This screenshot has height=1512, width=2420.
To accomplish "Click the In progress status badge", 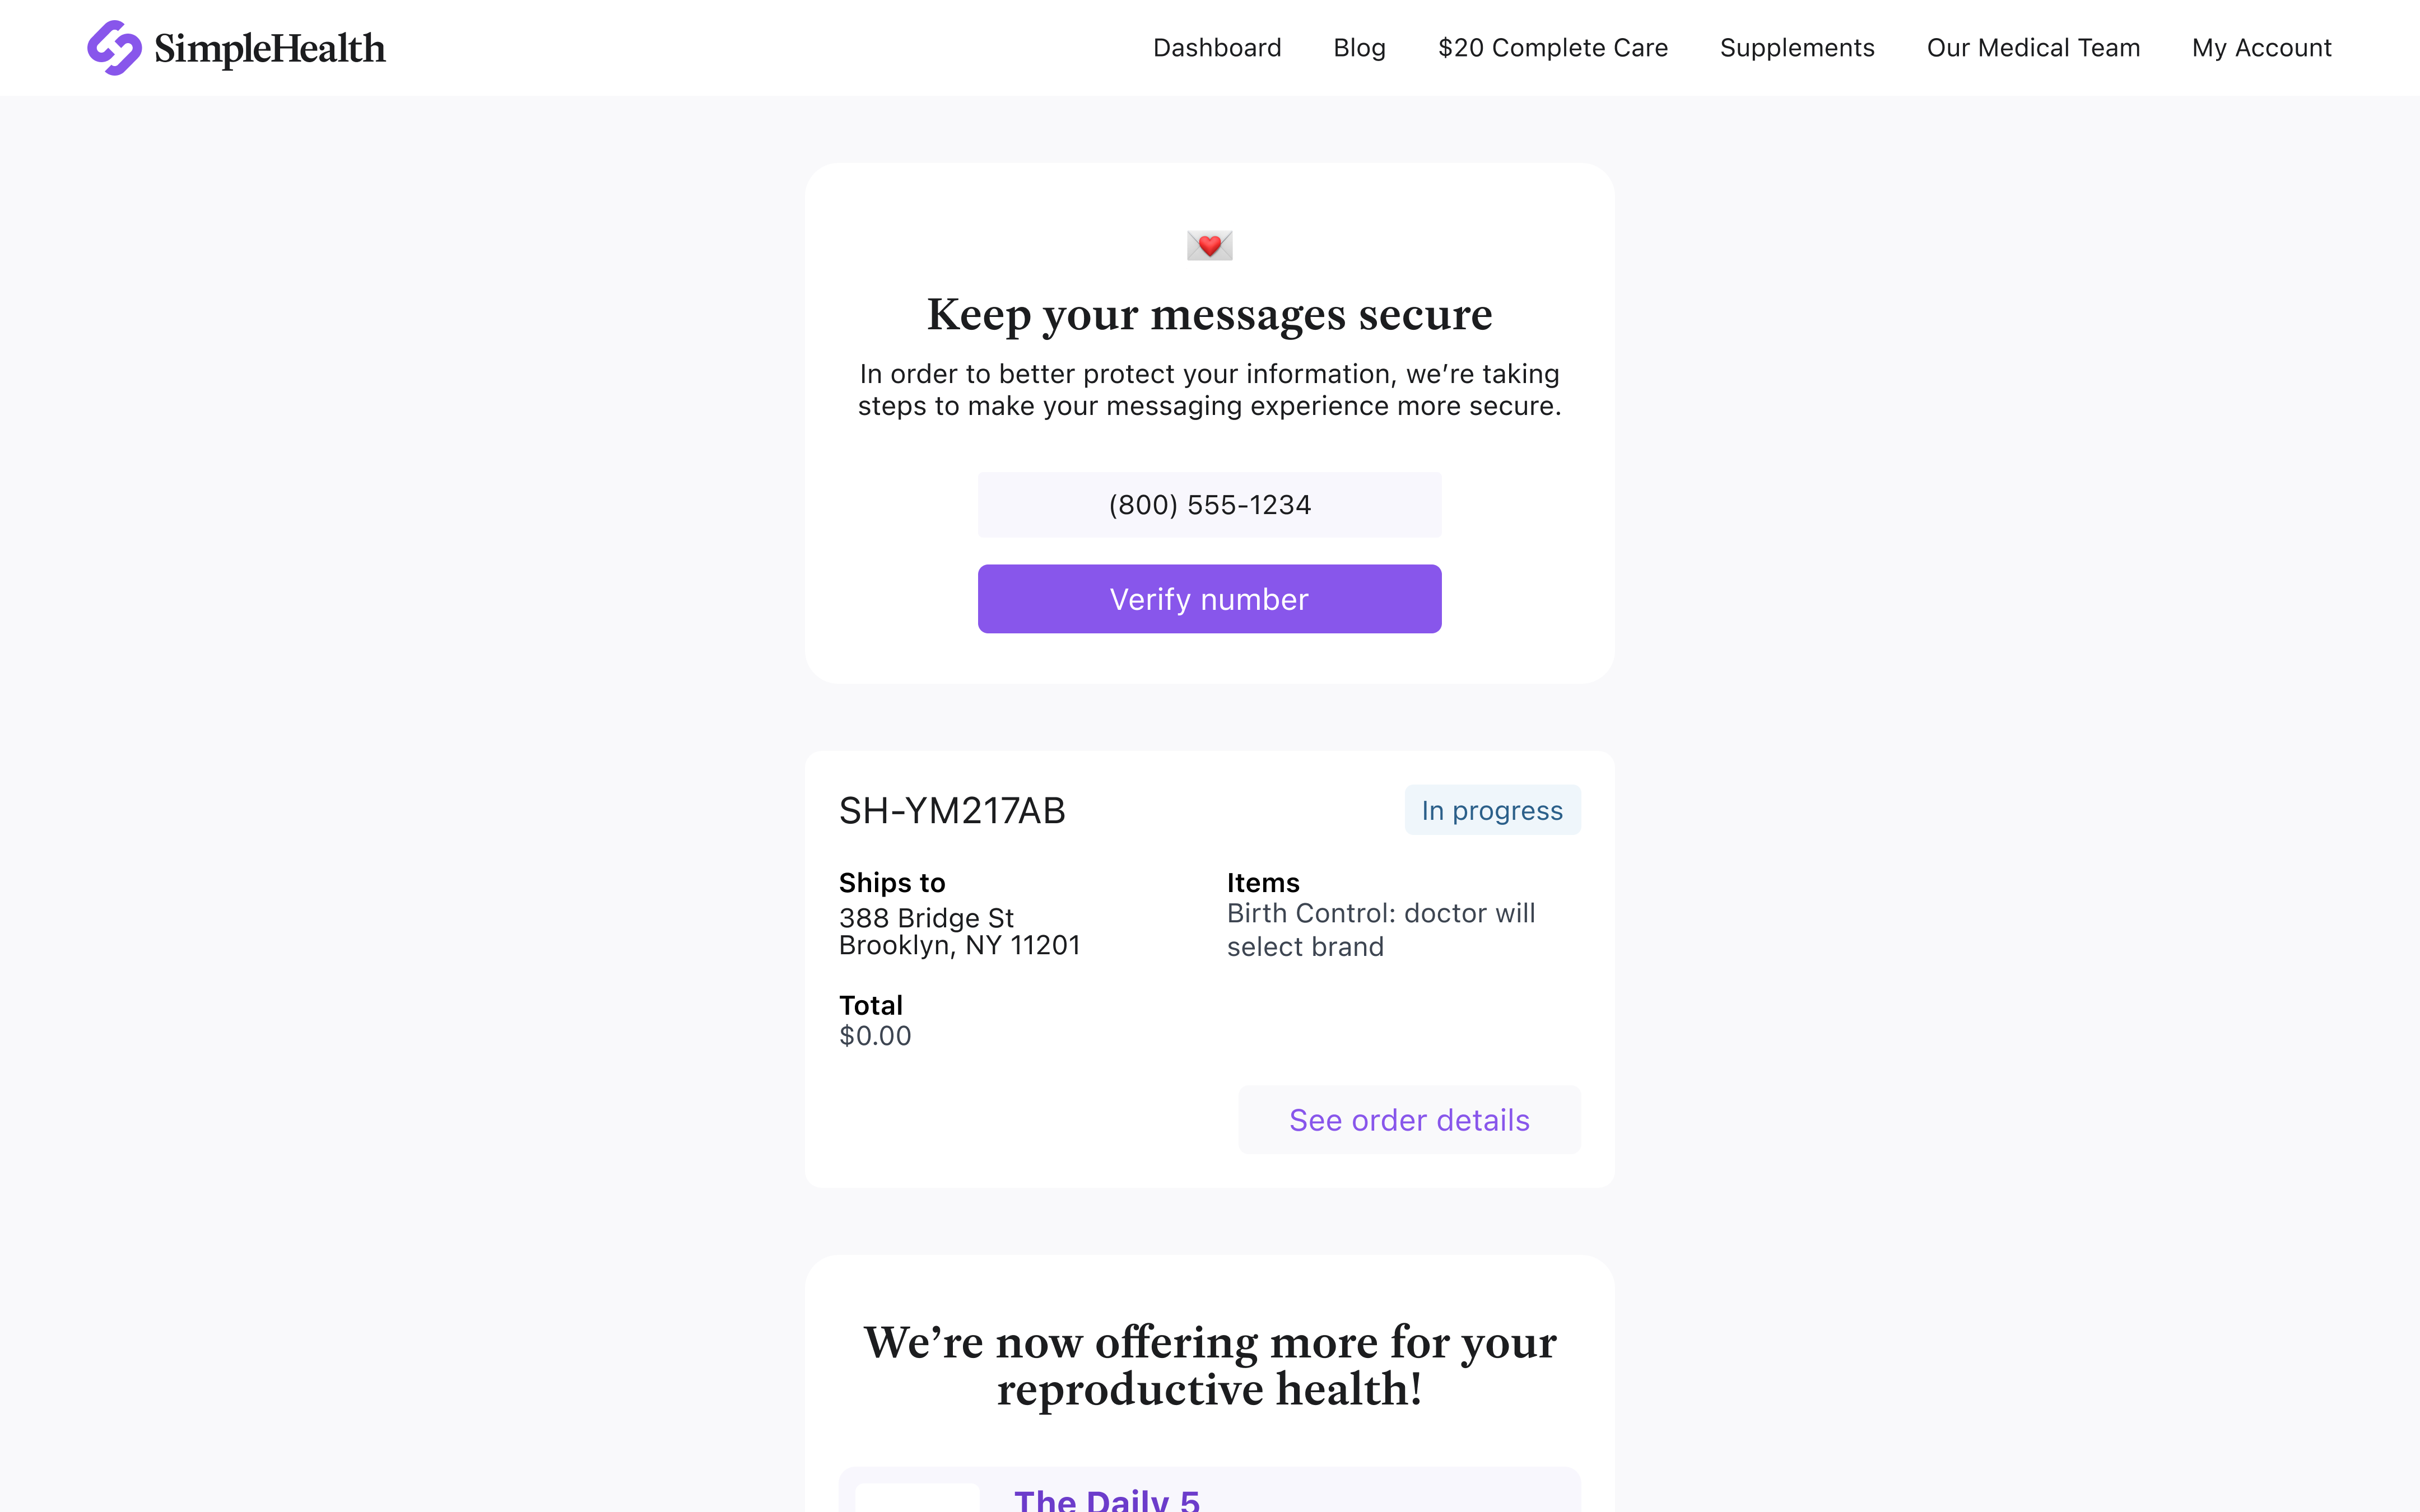I will [1491, 810].
